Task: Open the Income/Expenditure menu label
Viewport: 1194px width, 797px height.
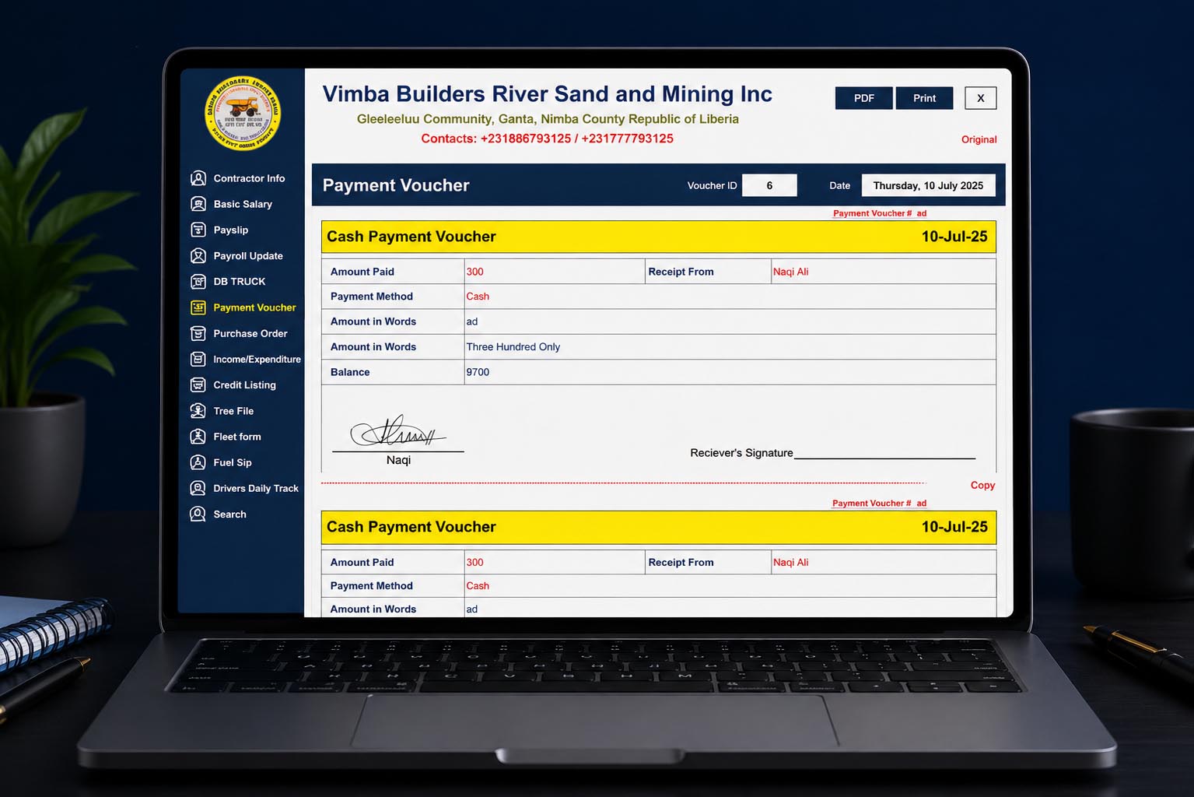Action: click(x=257, y=359)
